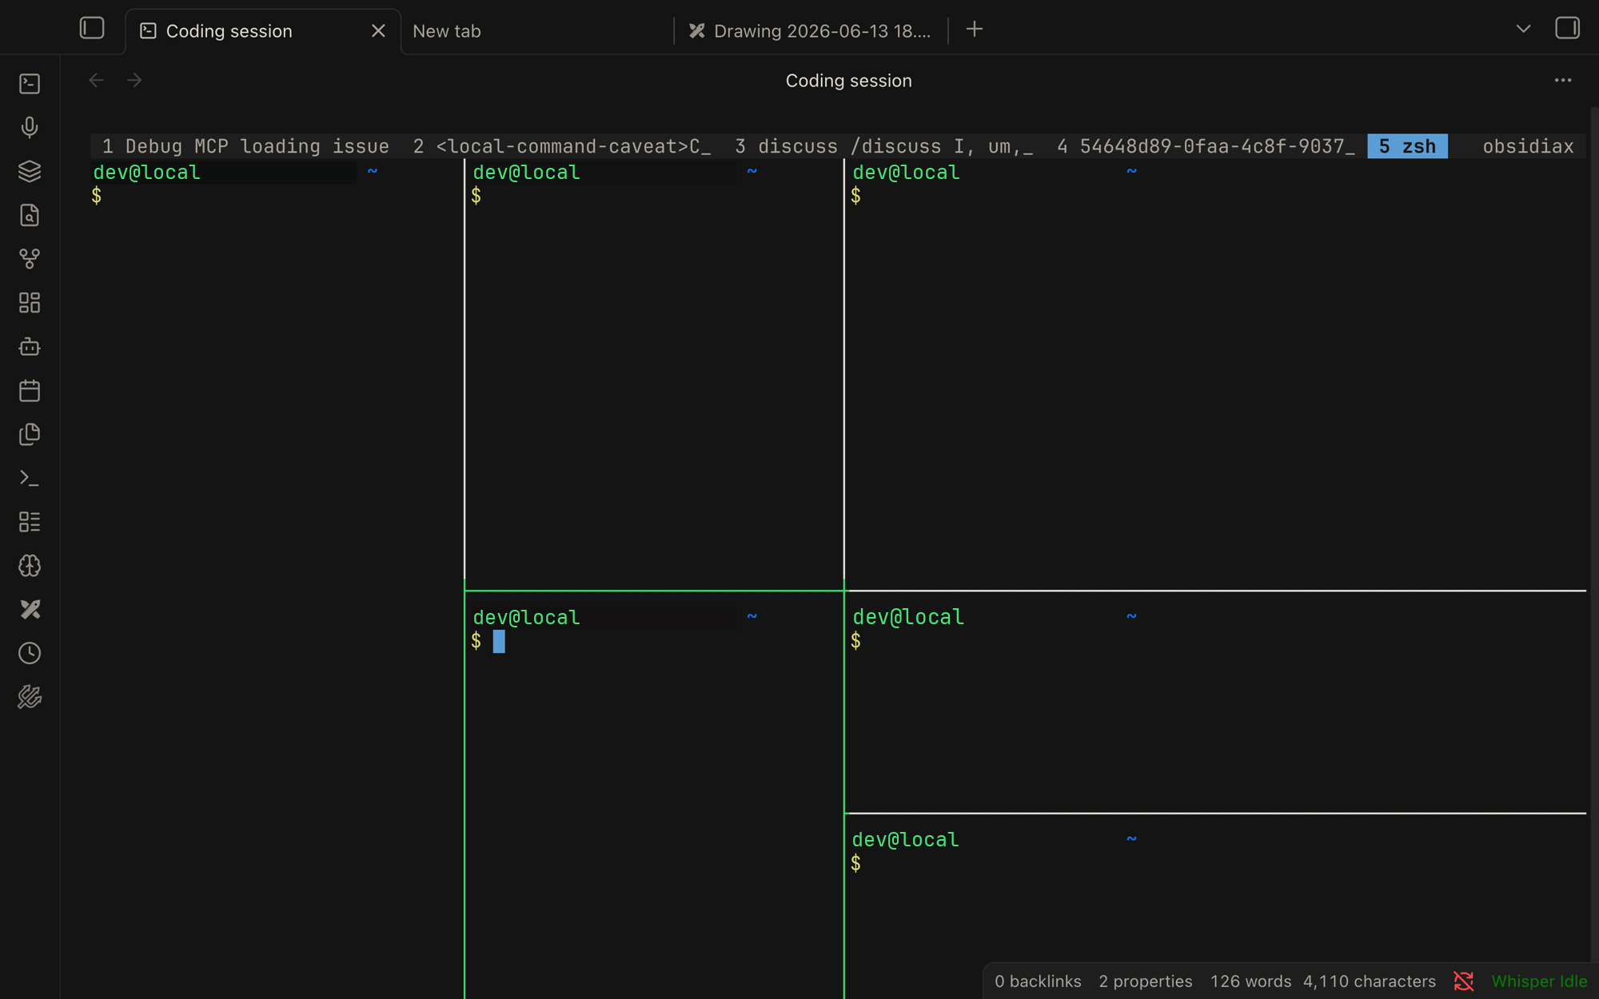Toggle the right sidebar panel icon
The width and height of the screenshot is (1599, 999).
1567,28
